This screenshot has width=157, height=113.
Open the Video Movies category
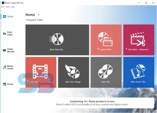[9, 50]
